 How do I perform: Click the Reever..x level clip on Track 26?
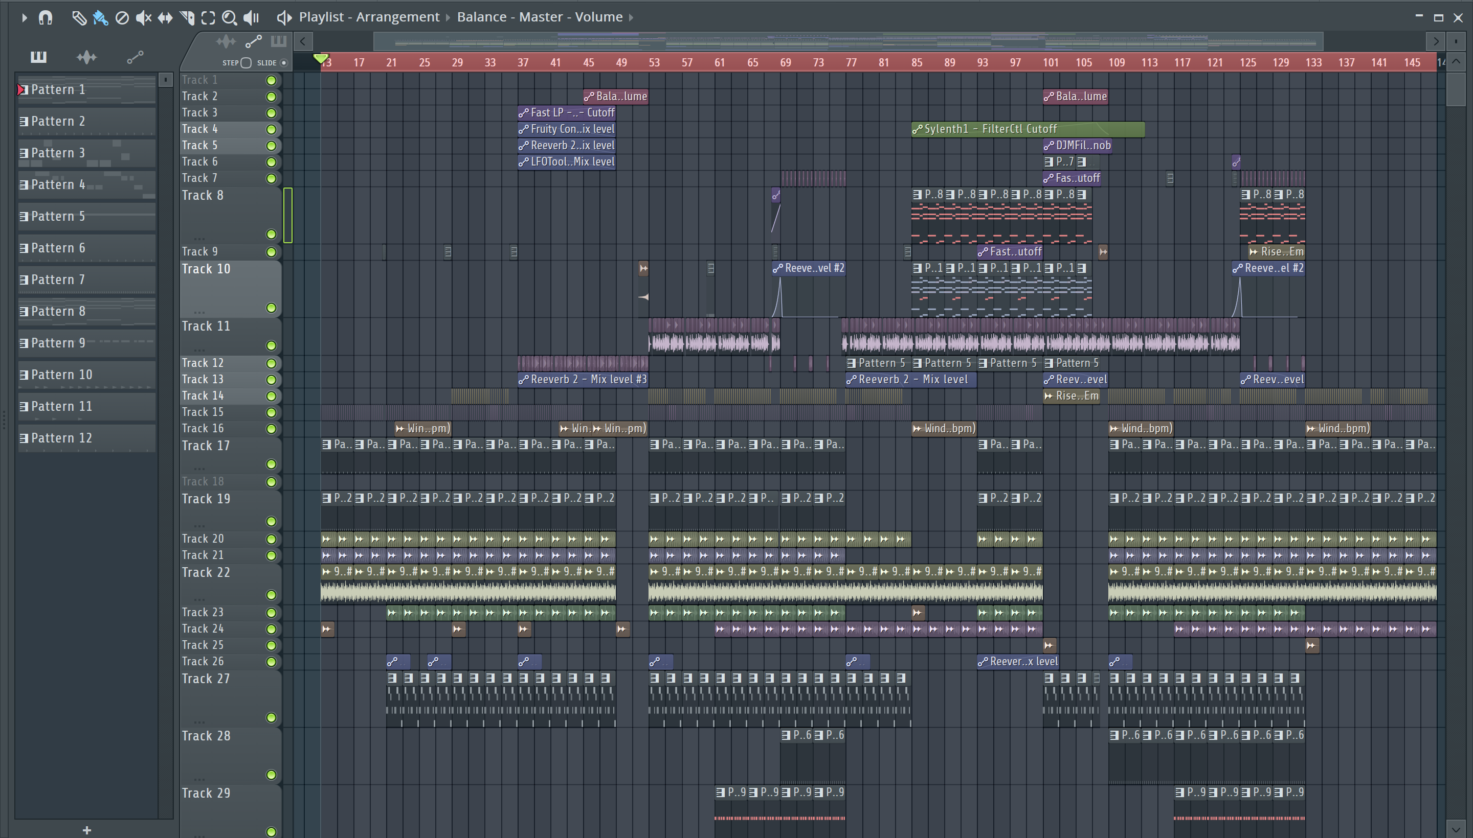click(x=1018, y=661)
